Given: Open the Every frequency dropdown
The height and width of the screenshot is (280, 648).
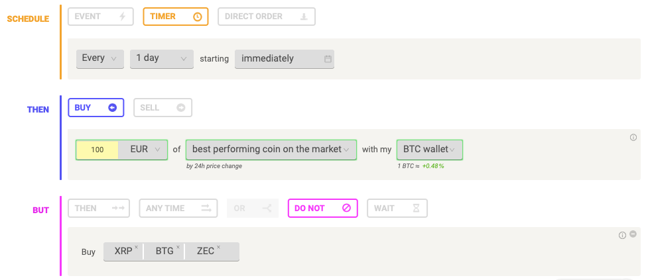Looking at the screenshot, I should pyautogui.click(x=100, y=58).
